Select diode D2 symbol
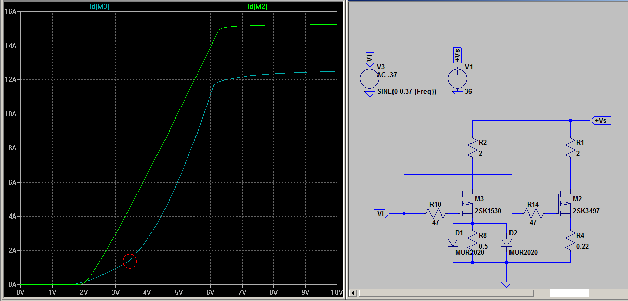The width and height of the screenshot is (628, 301). pyautogui.click(x=507, y=243)
